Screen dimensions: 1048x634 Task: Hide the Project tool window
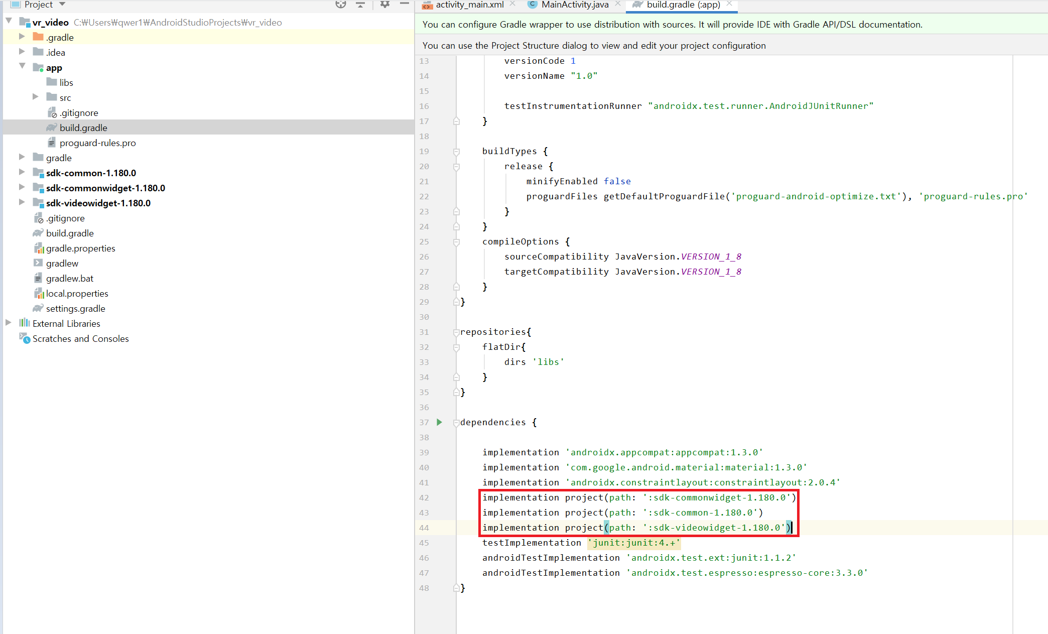click(x=405, y=5)
